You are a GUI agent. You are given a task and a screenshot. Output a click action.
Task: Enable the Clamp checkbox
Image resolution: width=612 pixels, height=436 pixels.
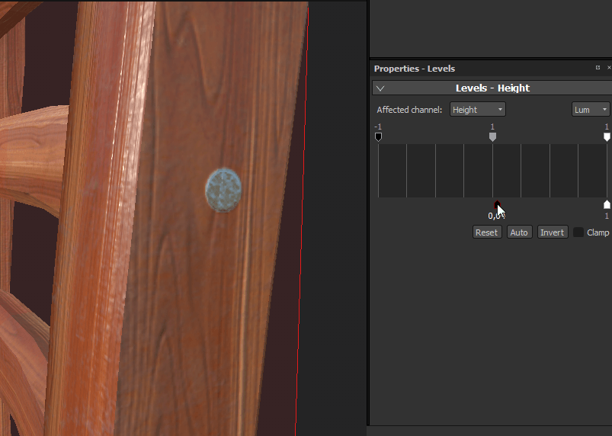(x=578, y=232)
